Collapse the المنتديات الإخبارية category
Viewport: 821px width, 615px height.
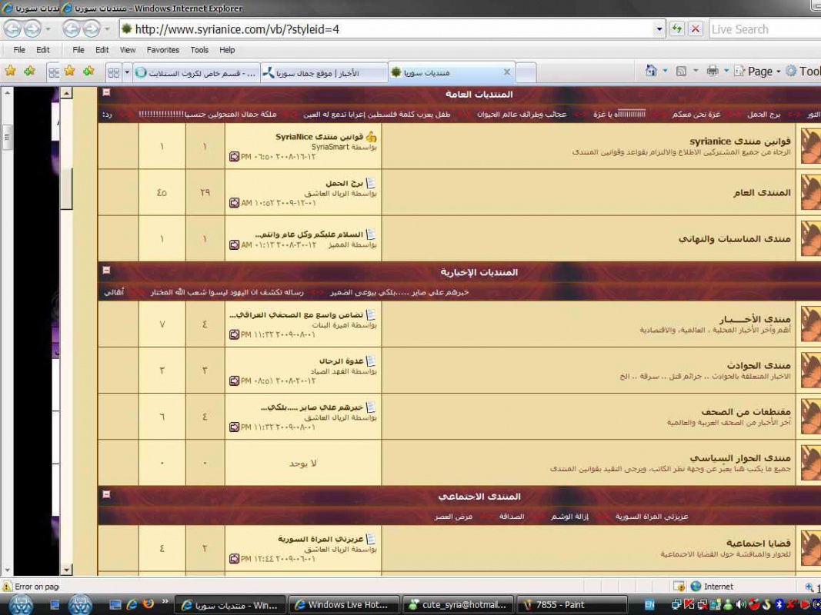click(106, 271)
